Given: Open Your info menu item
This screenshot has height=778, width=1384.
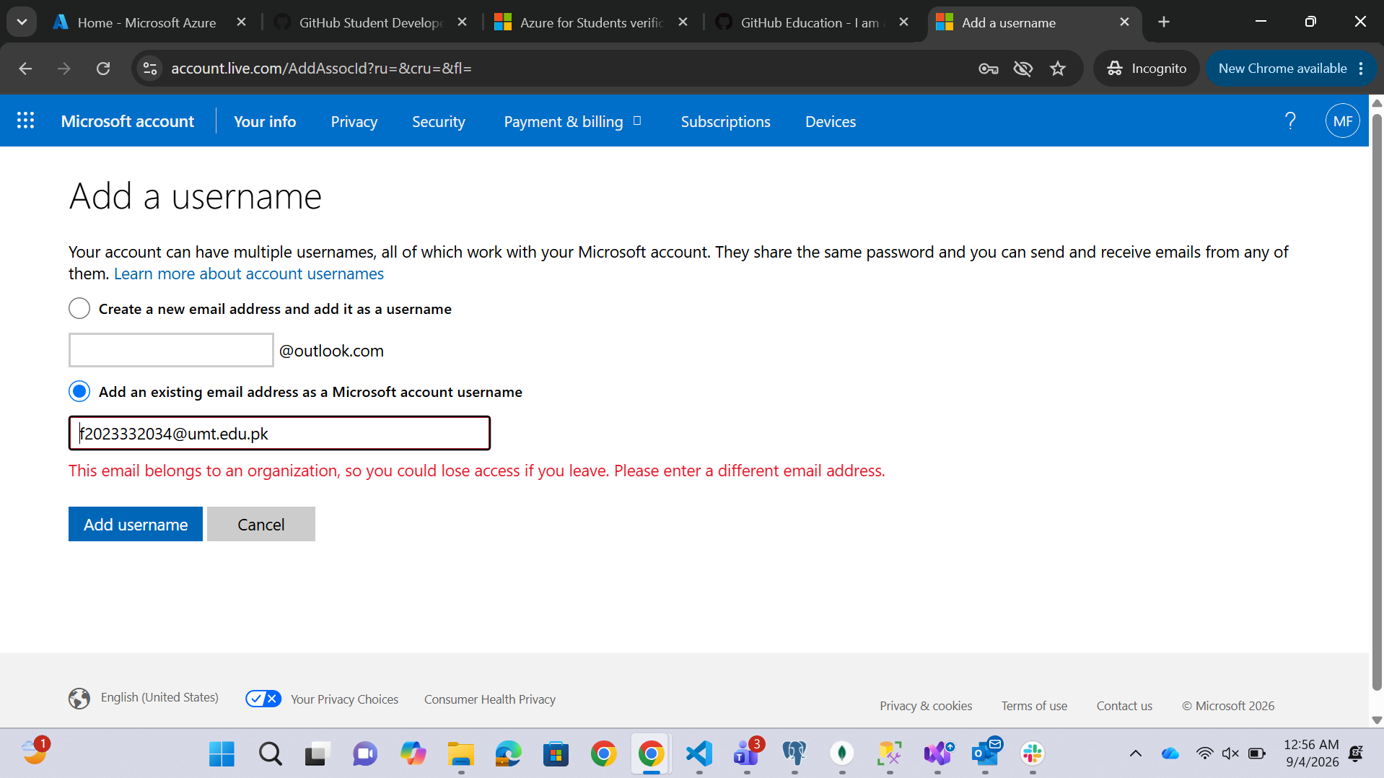Looking at the screenshot, I should pyautogui.click(x=265, y=121).
